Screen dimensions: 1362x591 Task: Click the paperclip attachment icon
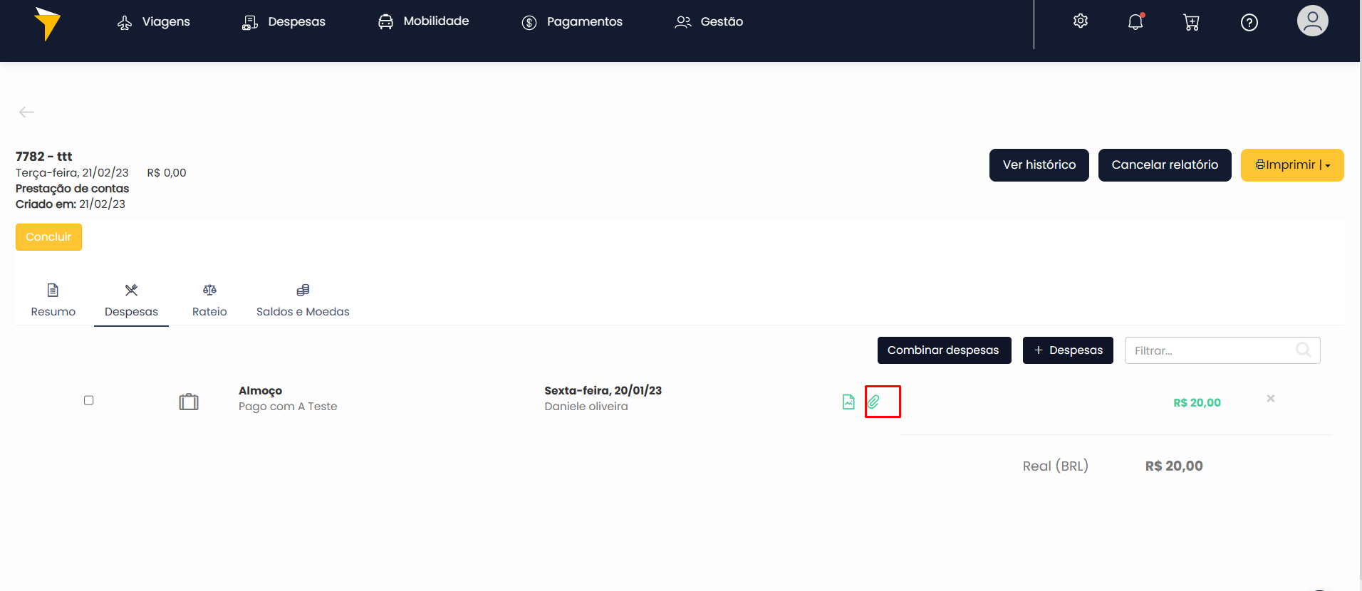pos(873,402)
